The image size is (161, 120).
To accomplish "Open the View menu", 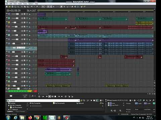I will (x=15, y=4).
